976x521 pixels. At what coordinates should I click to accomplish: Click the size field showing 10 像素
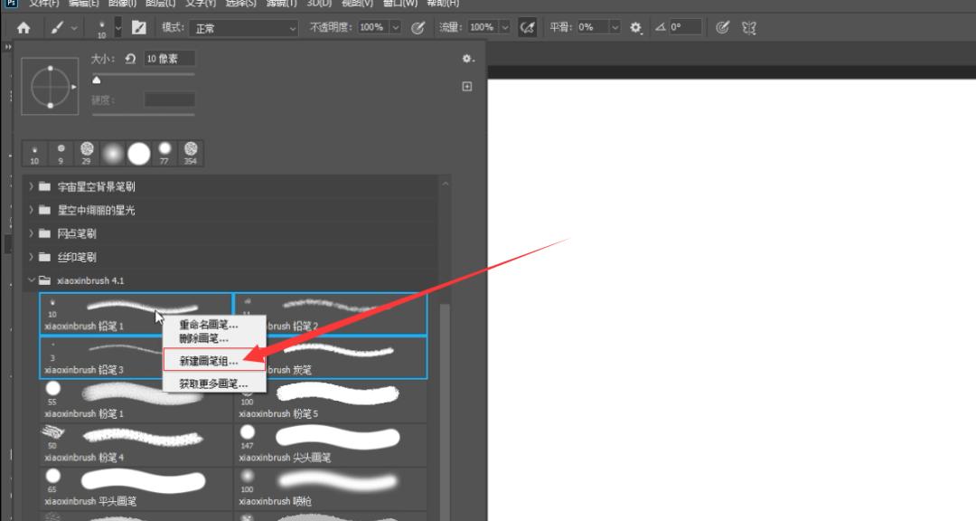(x=169, y=59)
